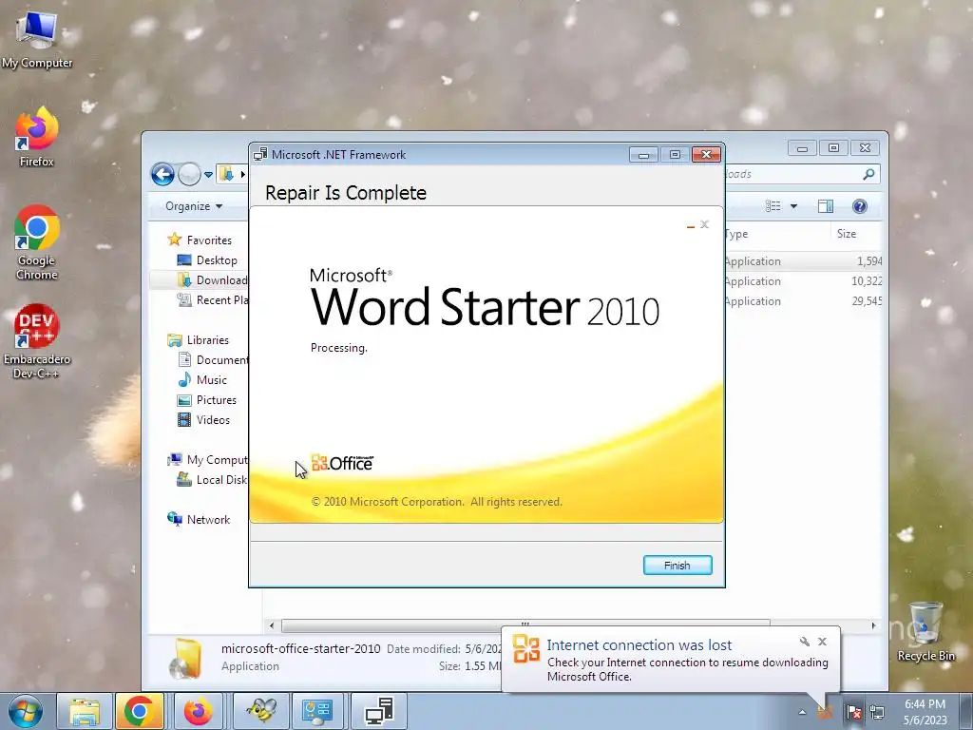Click horizontal scrollbar right arrow
The width and height of the screenshot is (973, 730).
(x=874, y=625)
